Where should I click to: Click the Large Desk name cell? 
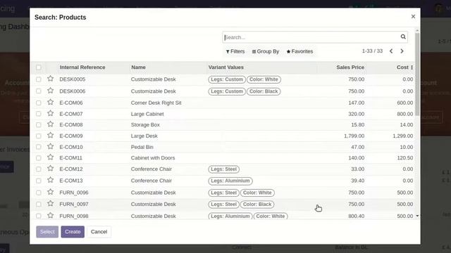[144, 136]
